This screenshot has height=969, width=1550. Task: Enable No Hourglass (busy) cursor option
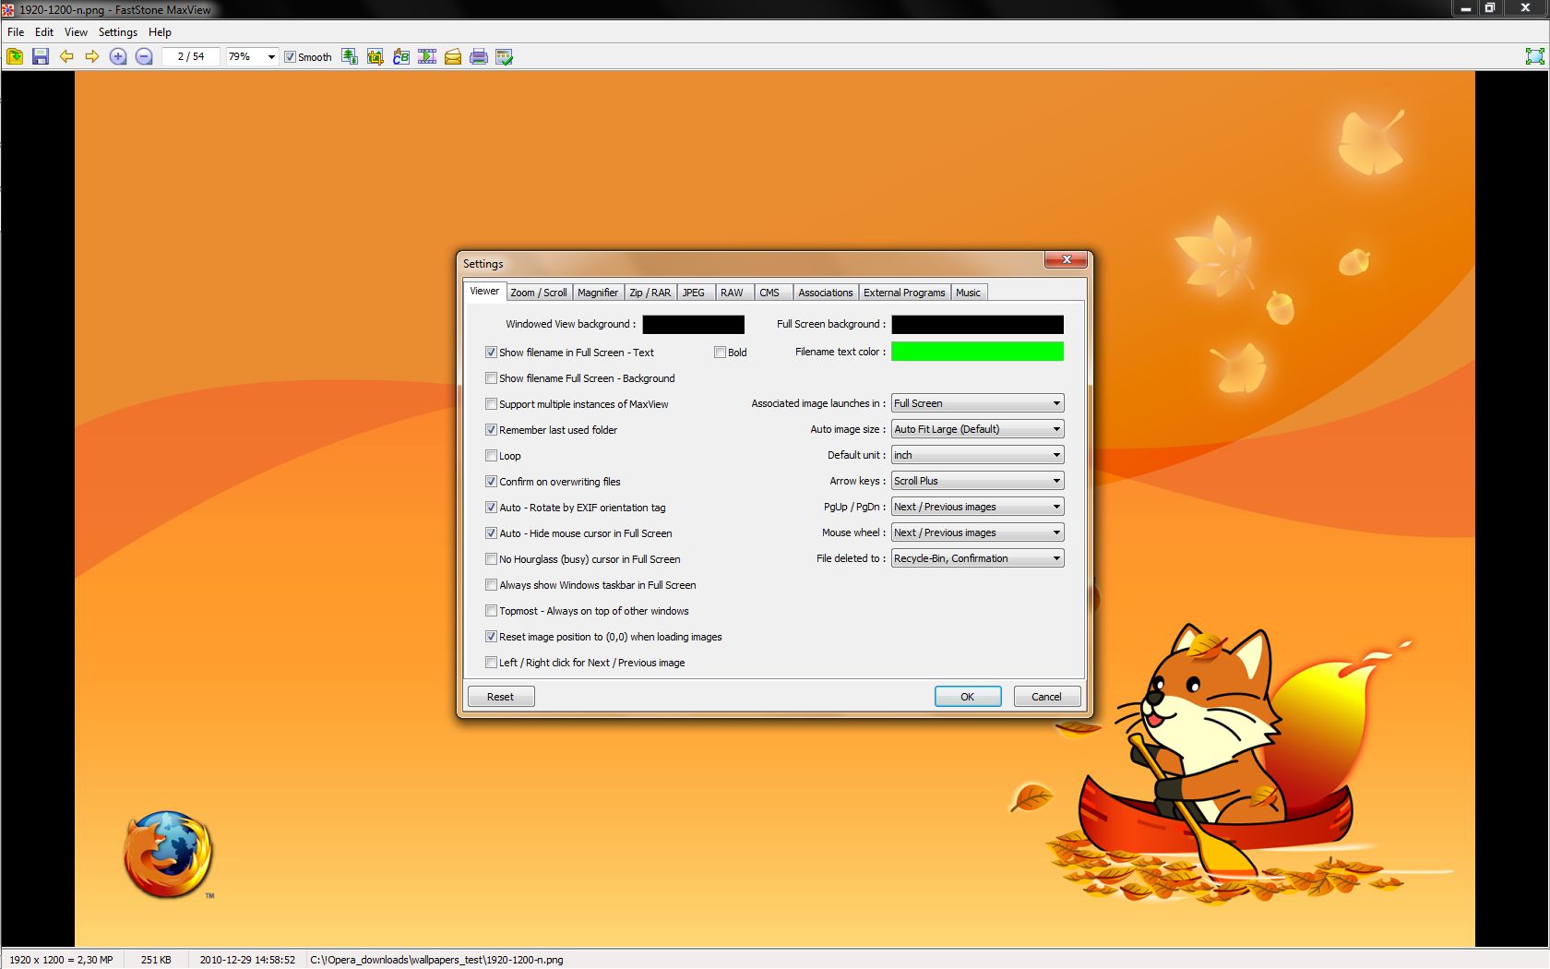[x=491, y=559]
